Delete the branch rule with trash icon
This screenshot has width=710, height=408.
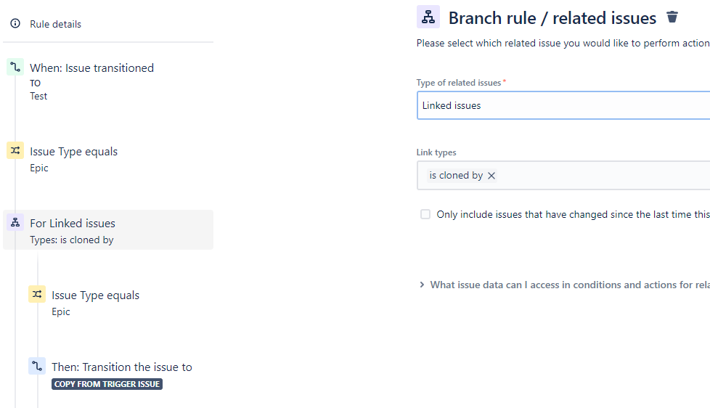coord(672,17)
